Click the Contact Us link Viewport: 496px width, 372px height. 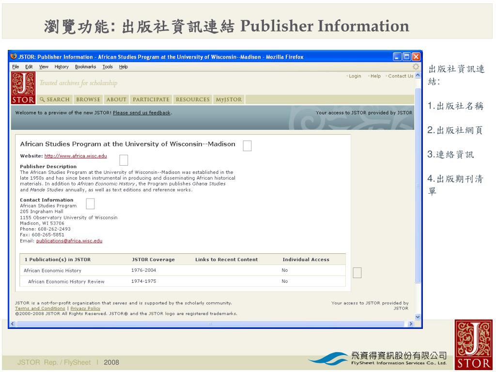point(401,76)
